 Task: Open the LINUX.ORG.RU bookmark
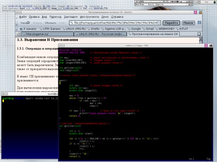pyautogui.click(x=74, y=29)
